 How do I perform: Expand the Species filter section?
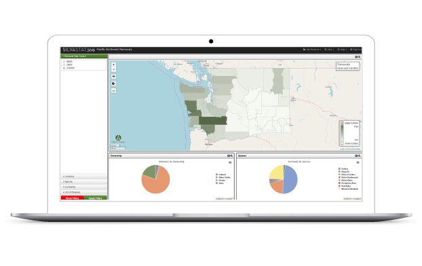[x=83, y=182]
